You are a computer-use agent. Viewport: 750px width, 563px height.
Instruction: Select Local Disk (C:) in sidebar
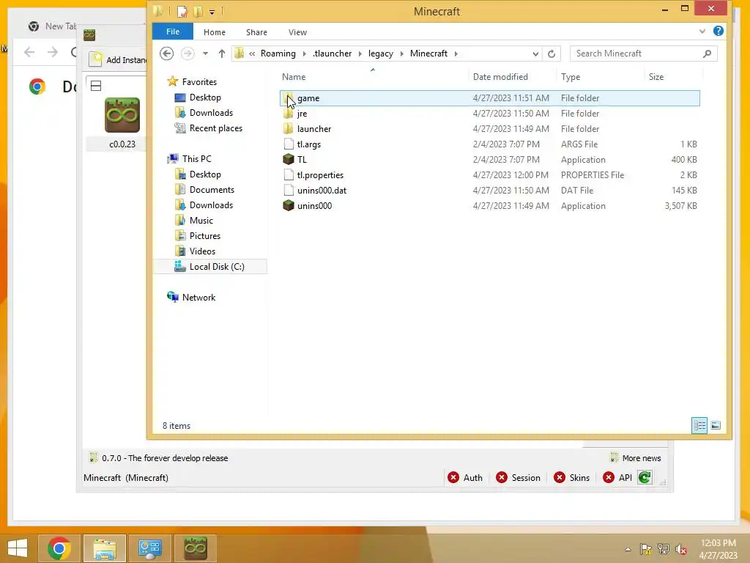[209, 267]
